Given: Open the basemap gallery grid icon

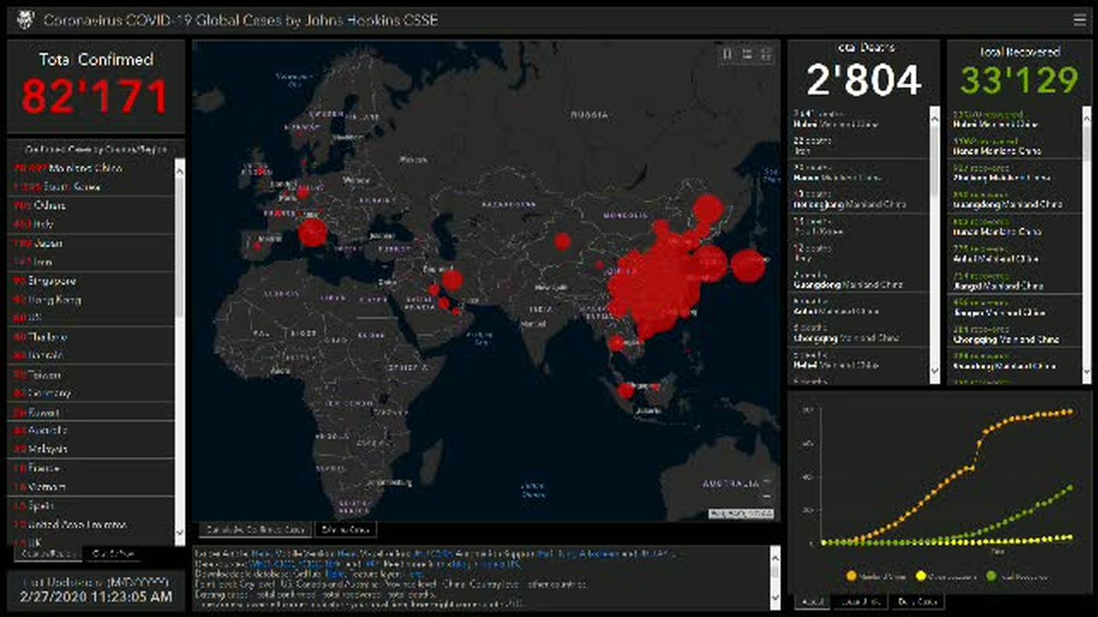Looking at the screenshot, I should tap(766, 54).
